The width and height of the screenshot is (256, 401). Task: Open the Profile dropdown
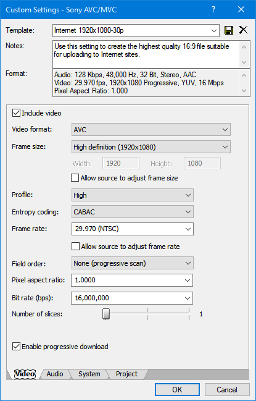[x=133, y=195]
